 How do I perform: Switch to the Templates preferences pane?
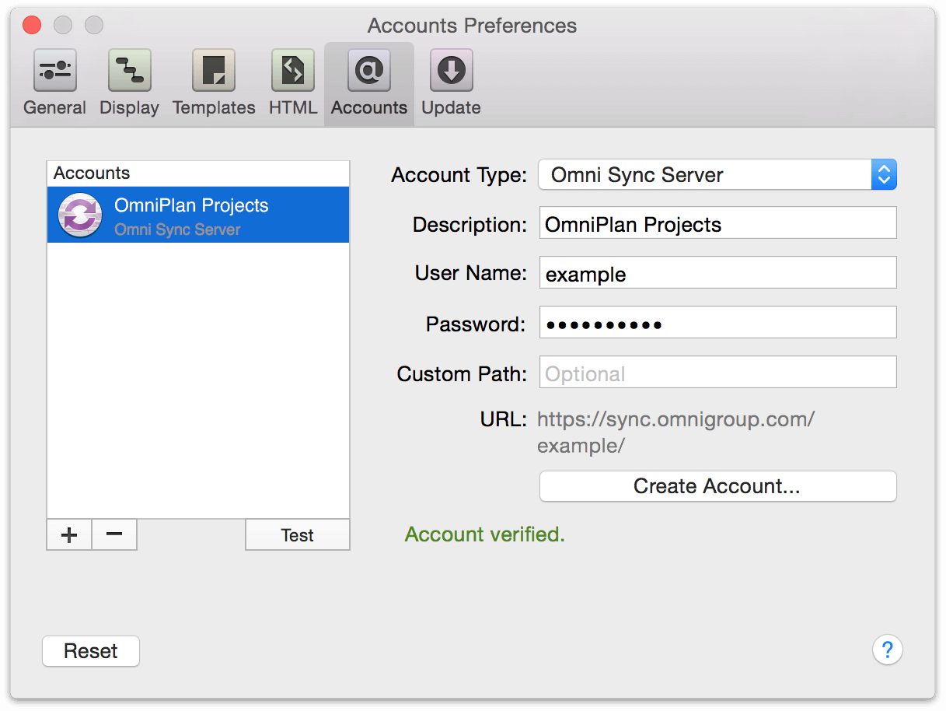click(x=214, y=82)
